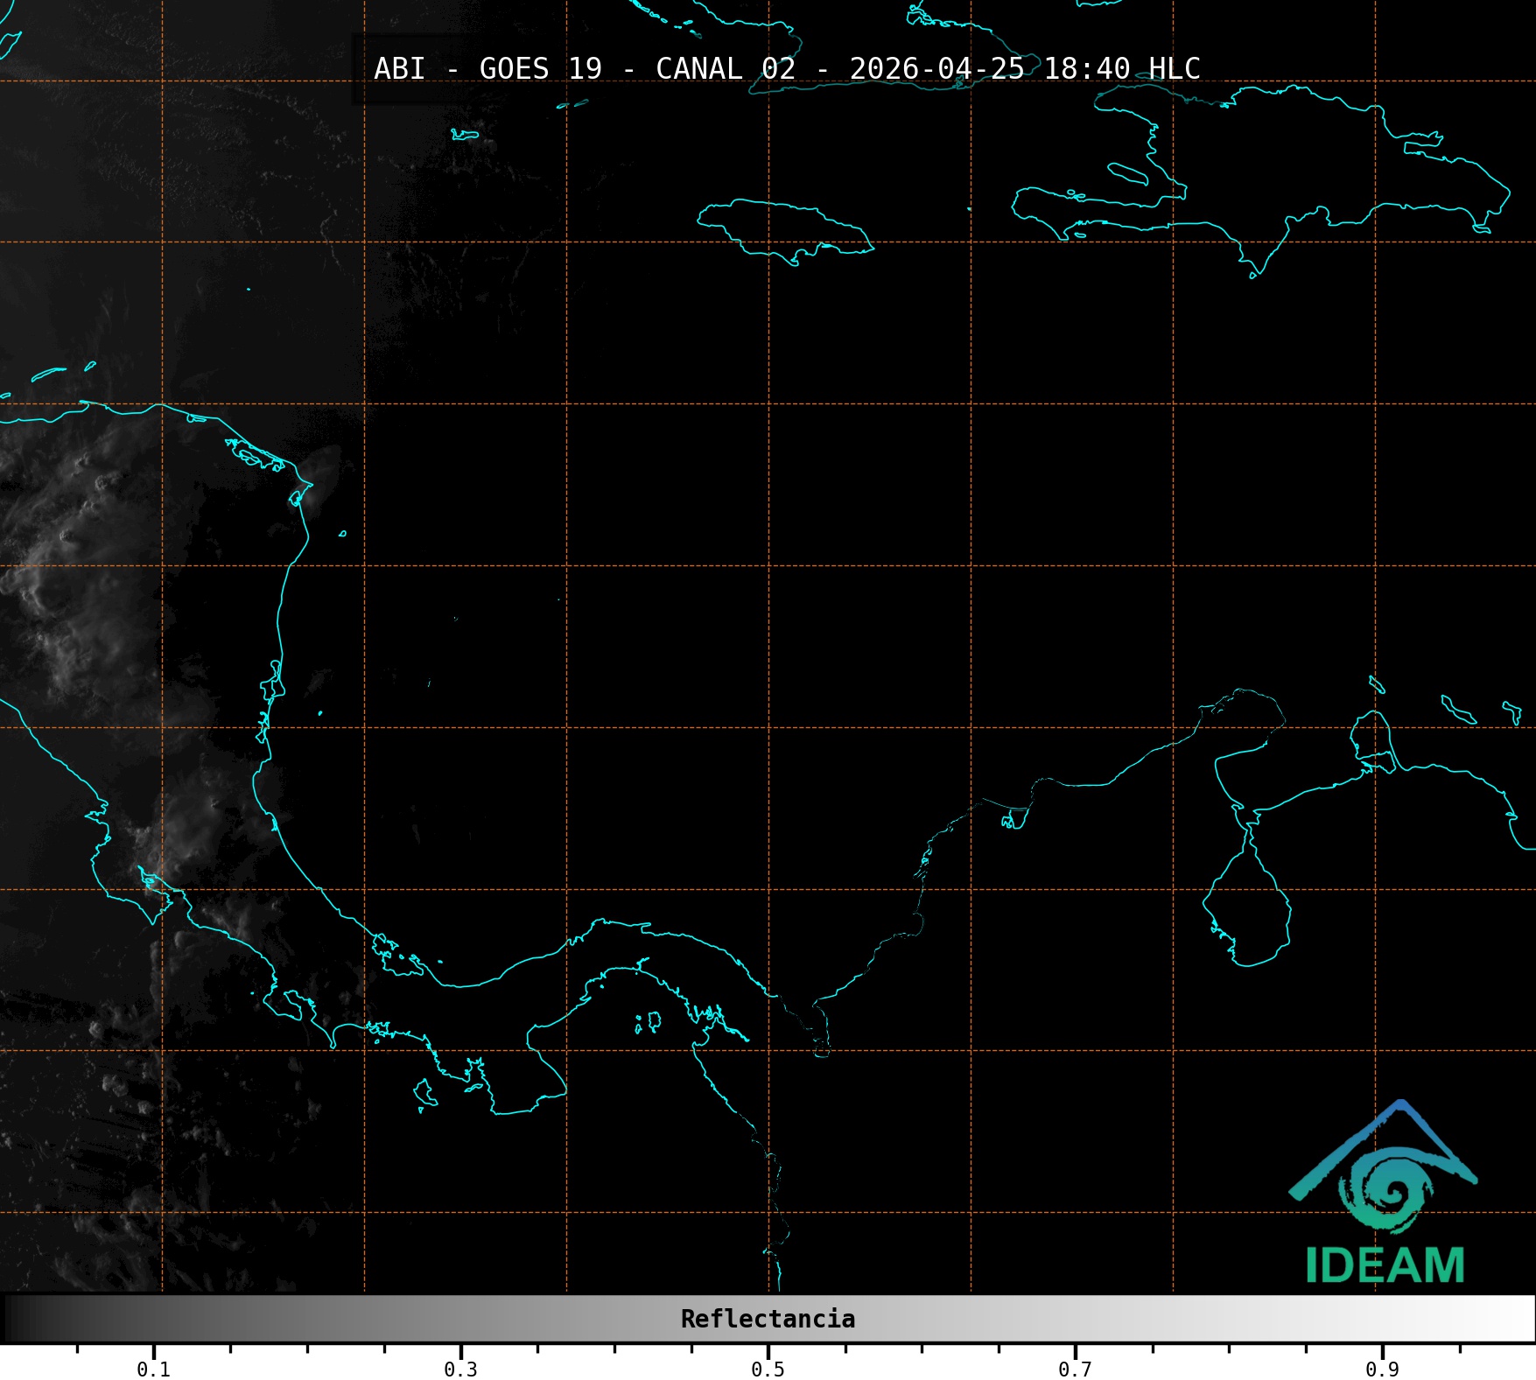Click the 'Reflectancia' colorbar label
Viewport: 1536px width, 1380px height.
(768, 1319)
